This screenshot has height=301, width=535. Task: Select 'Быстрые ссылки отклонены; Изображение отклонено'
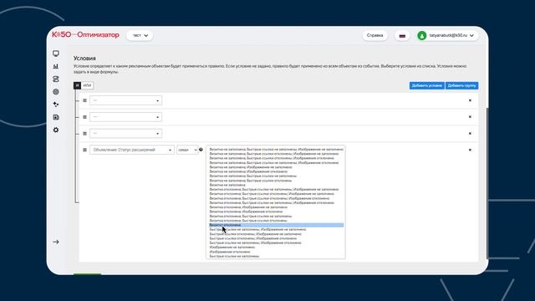(277, 238)
